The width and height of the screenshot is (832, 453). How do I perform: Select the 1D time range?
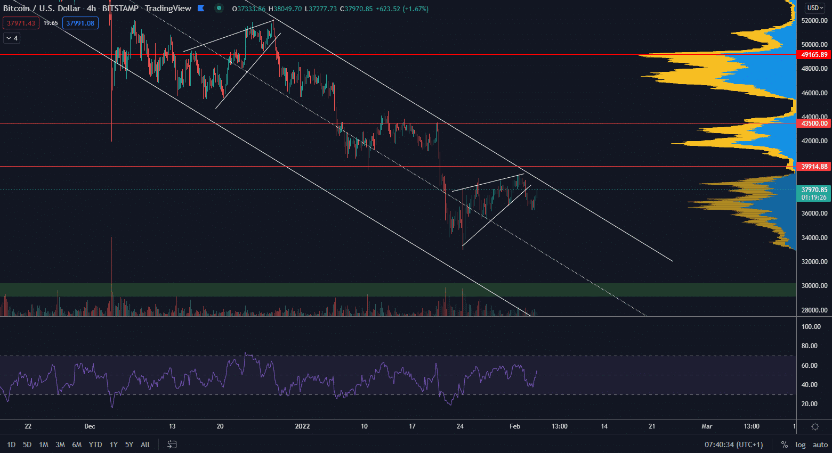pos(11,444)
